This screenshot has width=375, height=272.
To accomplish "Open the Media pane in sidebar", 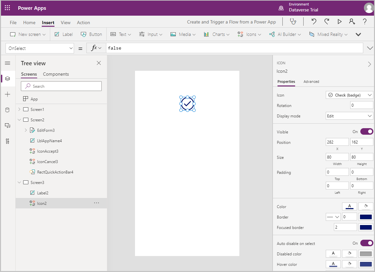I will (x=7, y=126).
